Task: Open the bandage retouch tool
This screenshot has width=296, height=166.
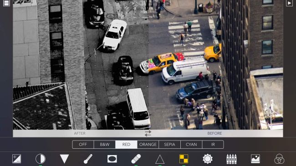Action: [x=136, y=159]
